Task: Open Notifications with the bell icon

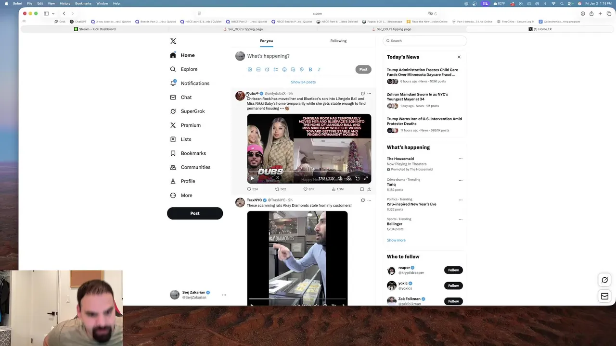Action: 190,83
